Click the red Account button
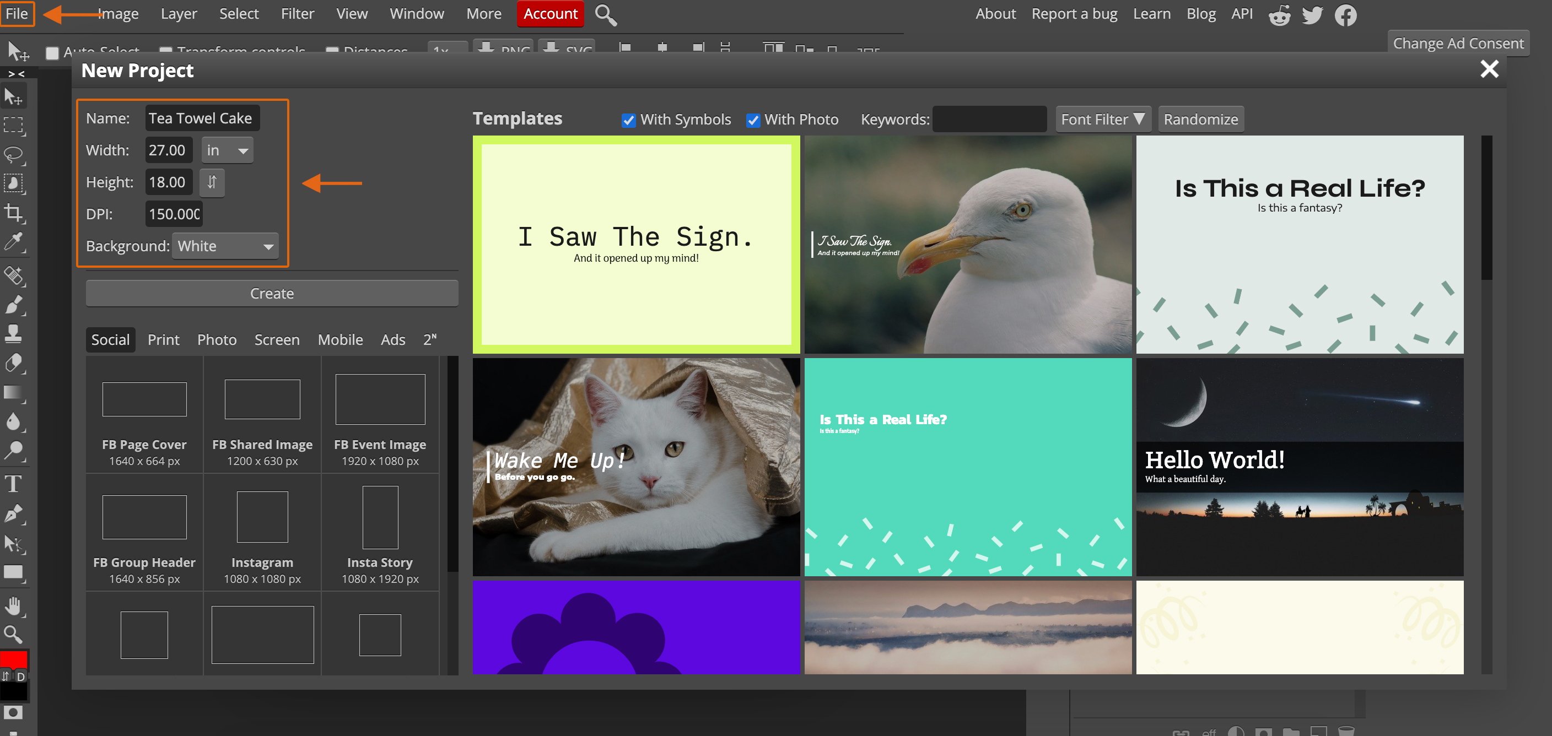This screenshot has height=736, width=1552. click(550, 13)
